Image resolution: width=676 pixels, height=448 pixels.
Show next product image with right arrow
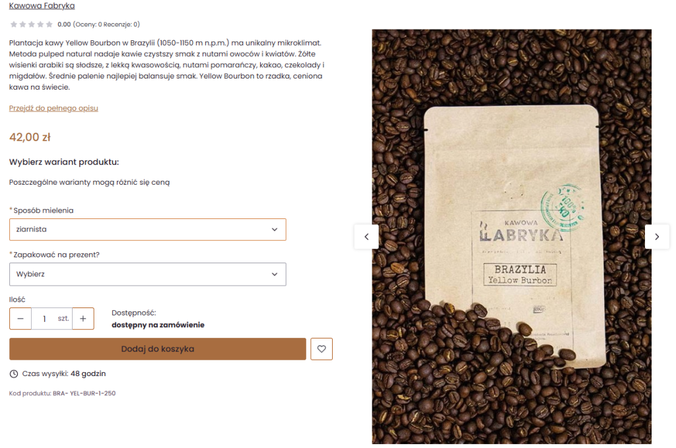point(657,236)
